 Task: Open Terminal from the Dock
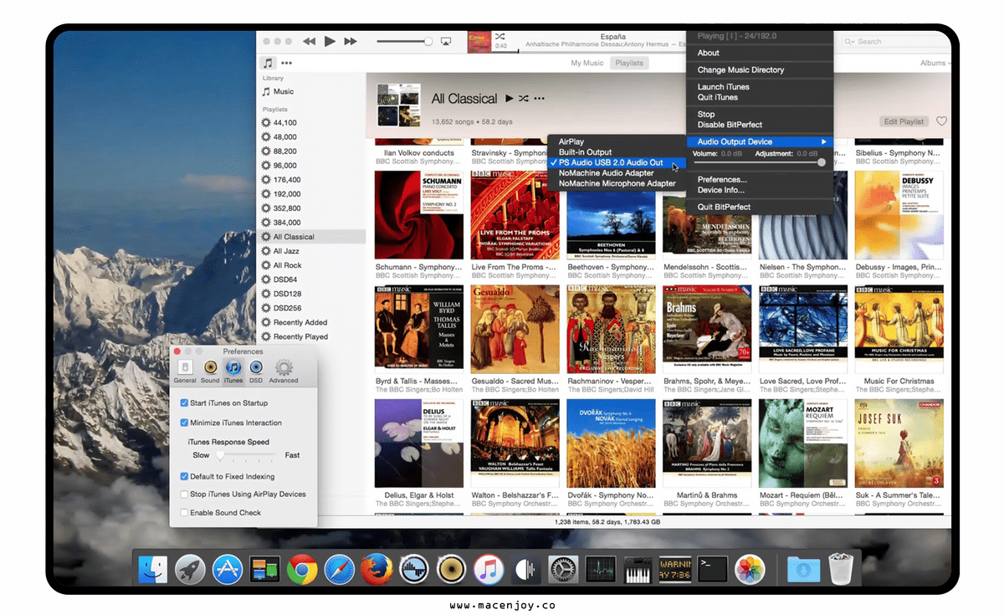(x=713, y=570)
